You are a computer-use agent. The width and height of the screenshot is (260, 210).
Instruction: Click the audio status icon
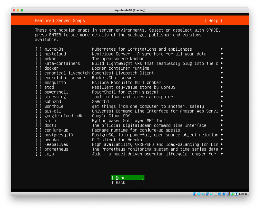tap(203, 194)
